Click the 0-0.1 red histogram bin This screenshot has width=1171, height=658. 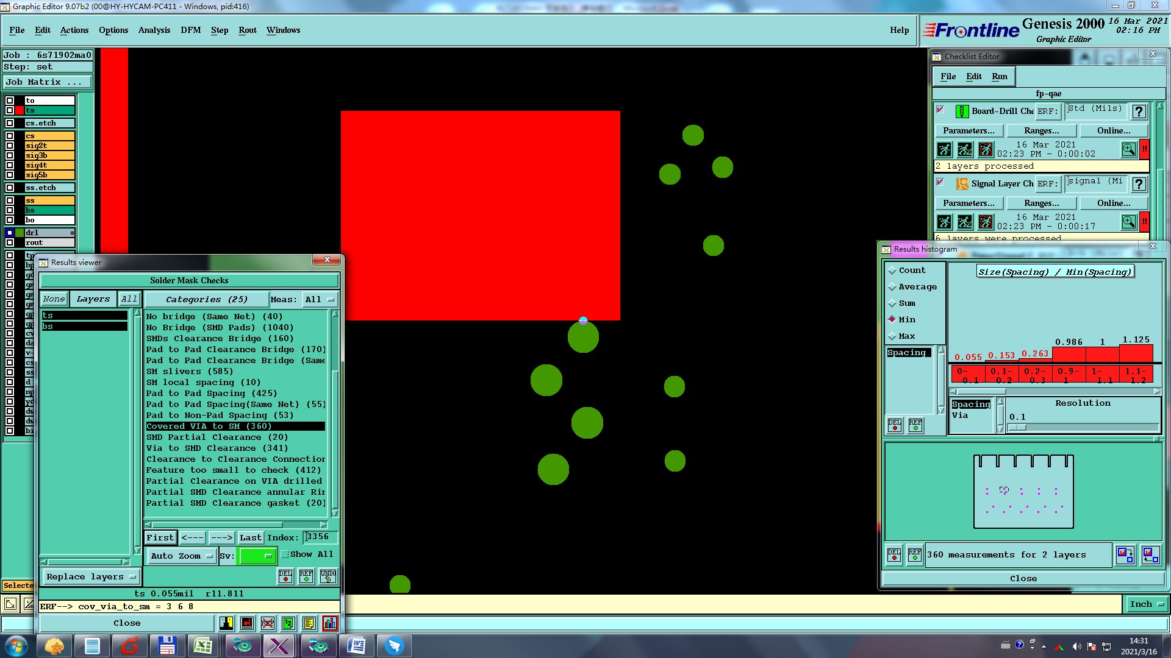pos(968,374)
